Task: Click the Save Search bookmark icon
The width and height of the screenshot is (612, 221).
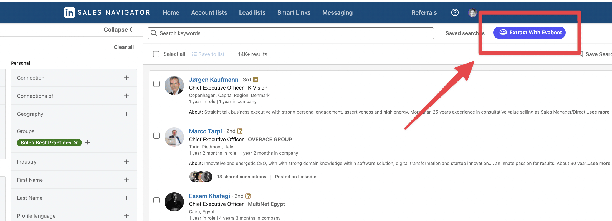Action: (x=581, y=54)
